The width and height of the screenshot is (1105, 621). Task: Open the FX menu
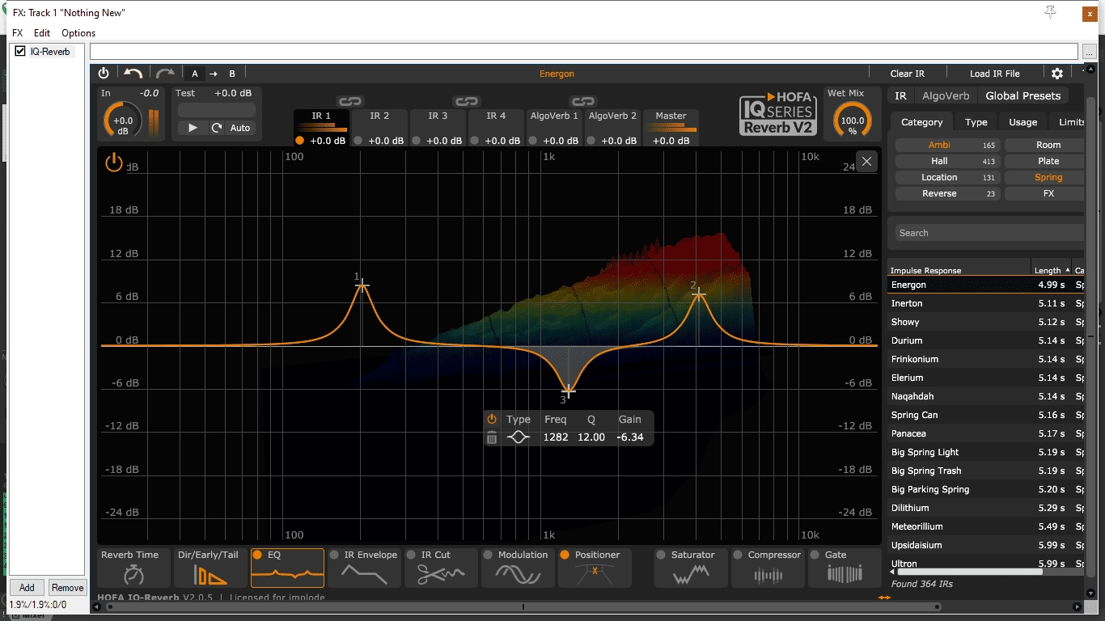(x=18, y=33)
